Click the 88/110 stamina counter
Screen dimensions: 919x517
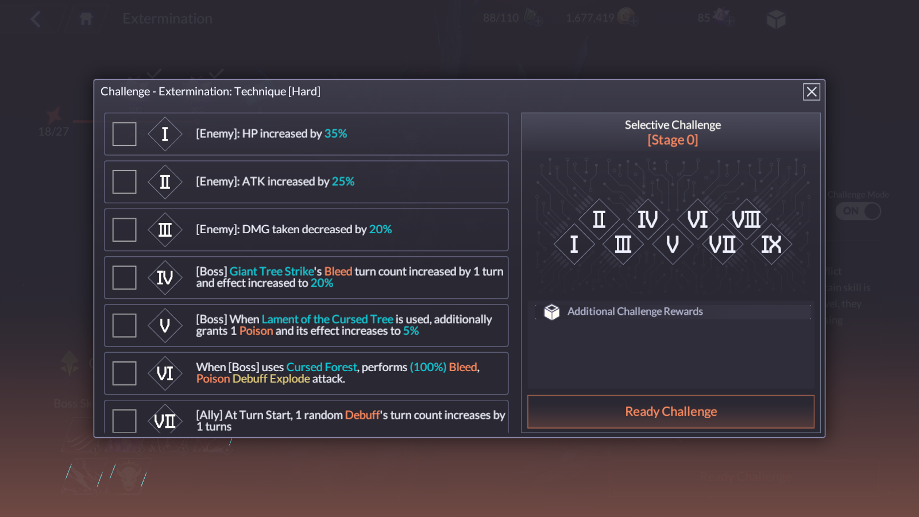501,18
